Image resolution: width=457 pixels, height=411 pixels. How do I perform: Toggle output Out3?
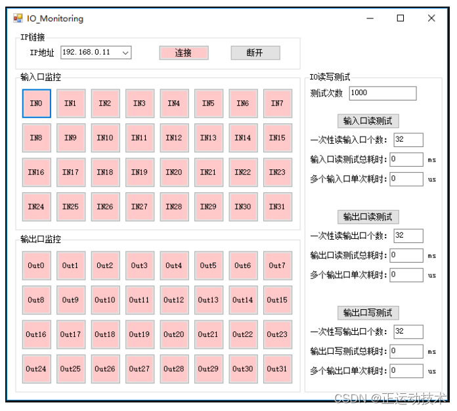click(x=140, y=265)
